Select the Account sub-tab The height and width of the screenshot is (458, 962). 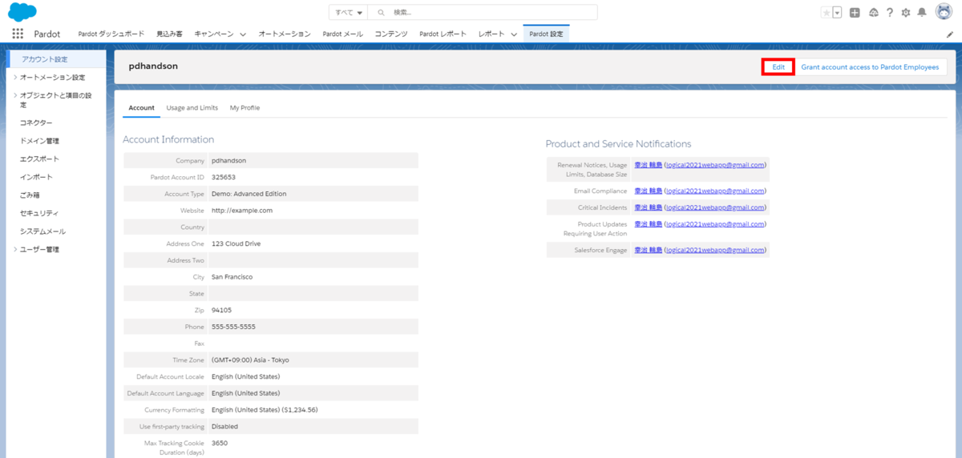pos(142,107)
